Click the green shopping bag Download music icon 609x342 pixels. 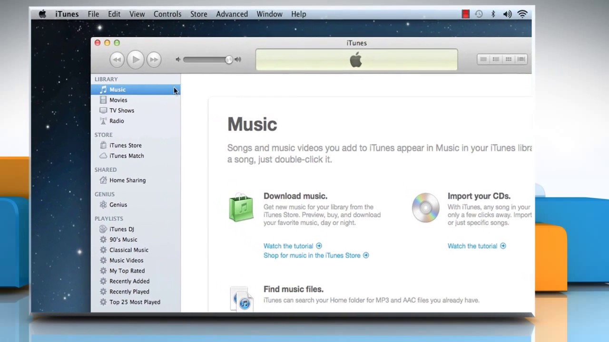[x=241, y=208]
